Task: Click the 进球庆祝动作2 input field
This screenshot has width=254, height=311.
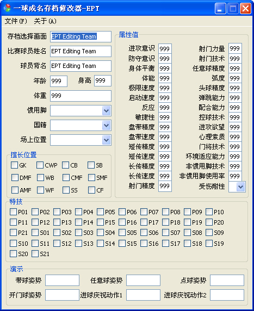Action: tap(227, 295)
